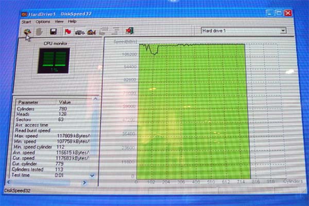Select the Cur. cylinder row
309x206 pixels.
(x=50, y=164)
